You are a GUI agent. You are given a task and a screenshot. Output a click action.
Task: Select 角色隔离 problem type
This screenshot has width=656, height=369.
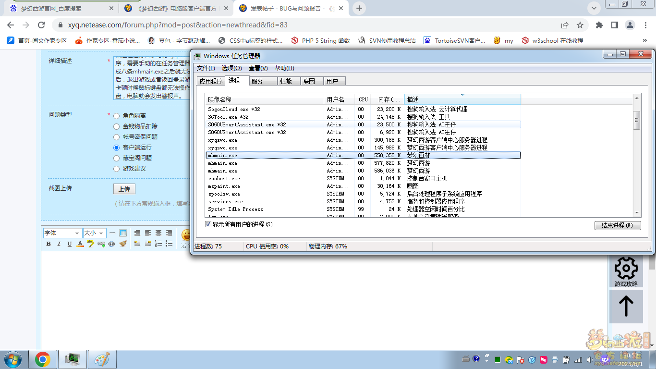[116, 116]
